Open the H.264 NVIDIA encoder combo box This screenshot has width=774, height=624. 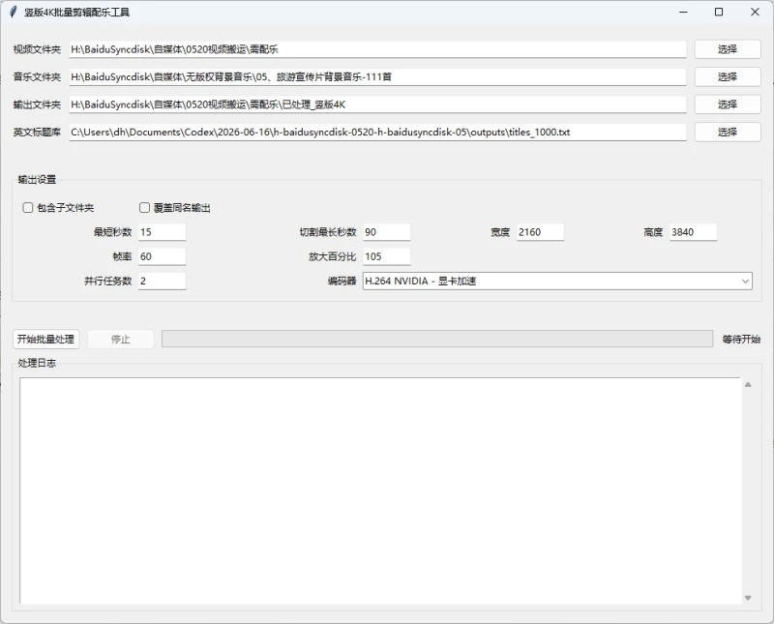tap(557, 282)
